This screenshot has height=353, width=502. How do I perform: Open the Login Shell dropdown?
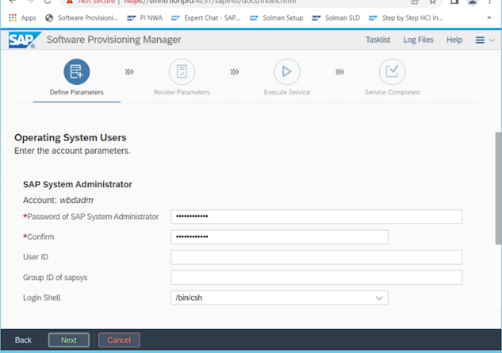pyautogui.click(x=279, y=298)
